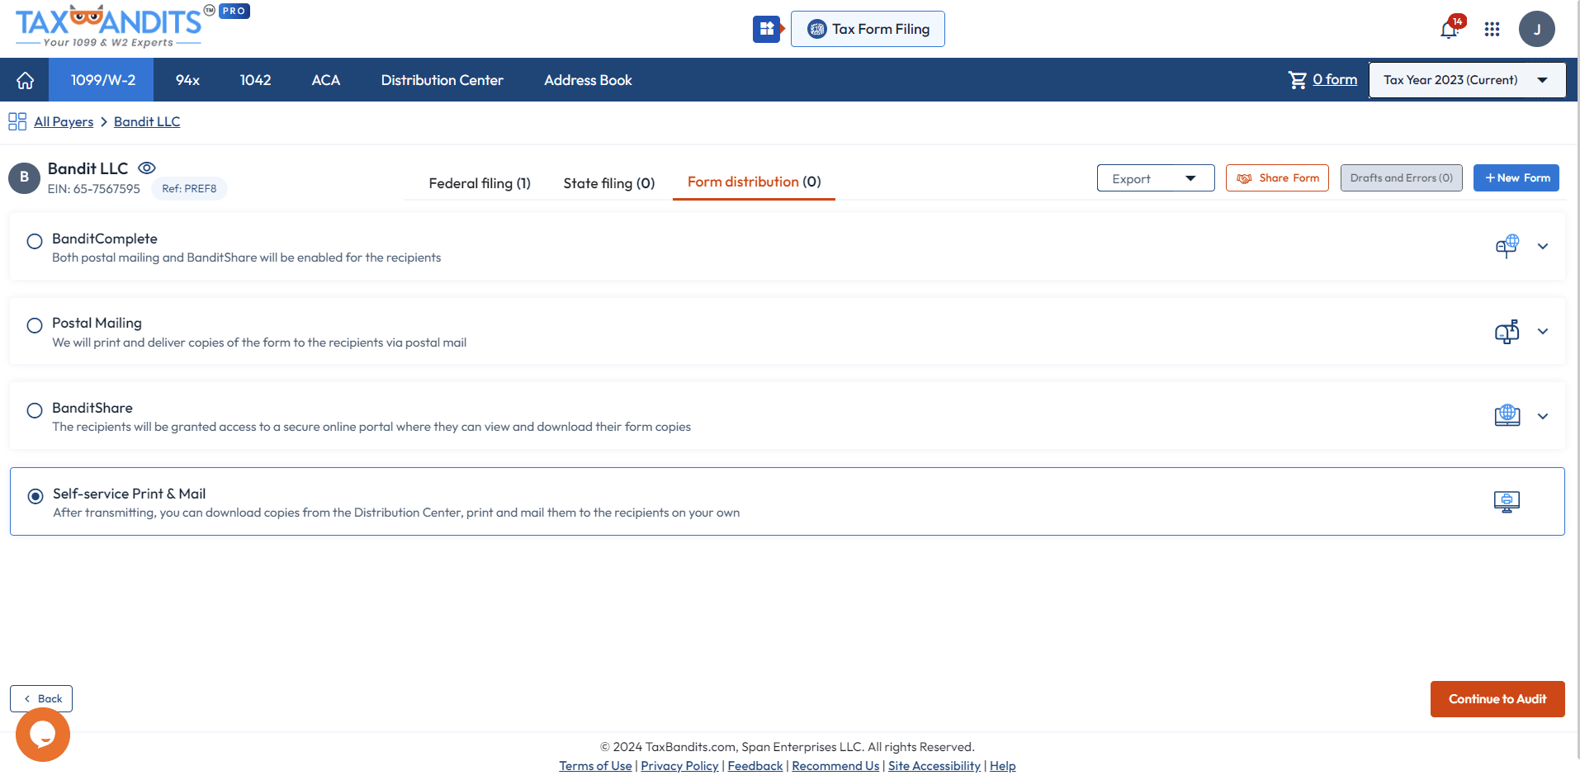
Task: Click the PRO badge by the logo
Action: coord(234,11)
